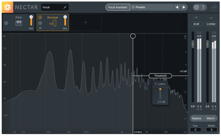This screenshot has height=136, width=221.
Task: Click the 4.4 kHz frequency readout
Action: 138,132
